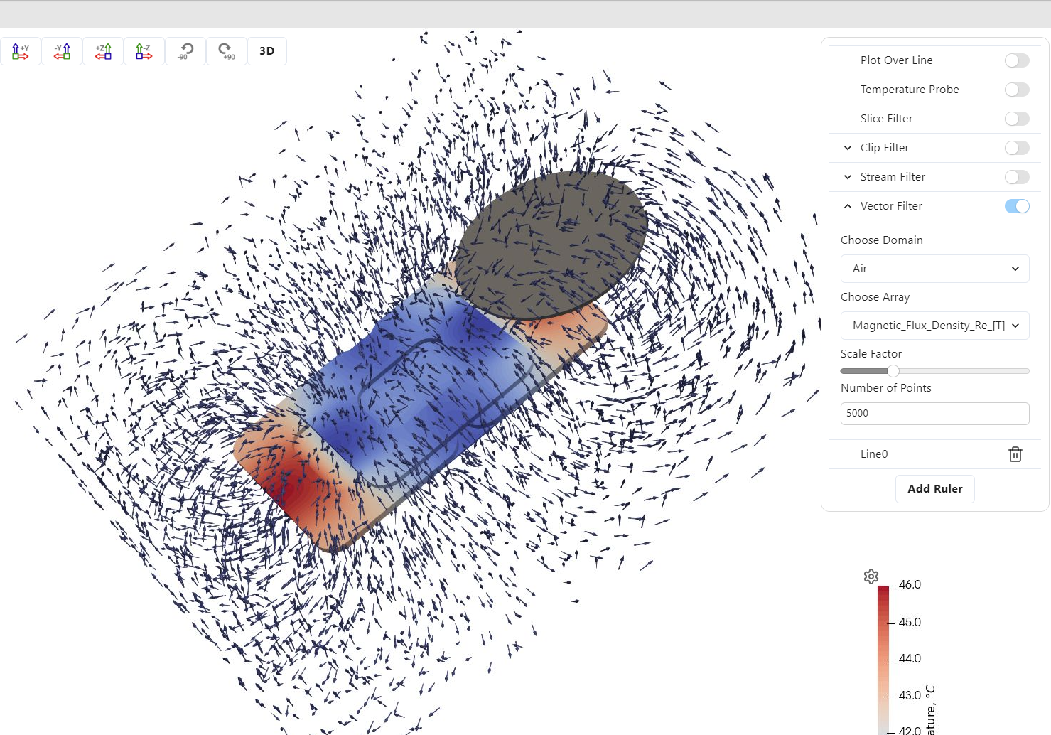The height and width of the screenshot is (735, 1051).
Task: Delete Line0 with trash icon
Action: [x=1015, y=454]
